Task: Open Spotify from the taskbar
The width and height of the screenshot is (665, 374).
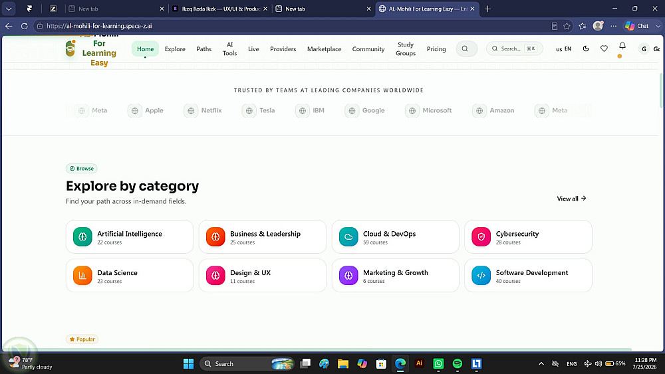Action: point(458,363)
